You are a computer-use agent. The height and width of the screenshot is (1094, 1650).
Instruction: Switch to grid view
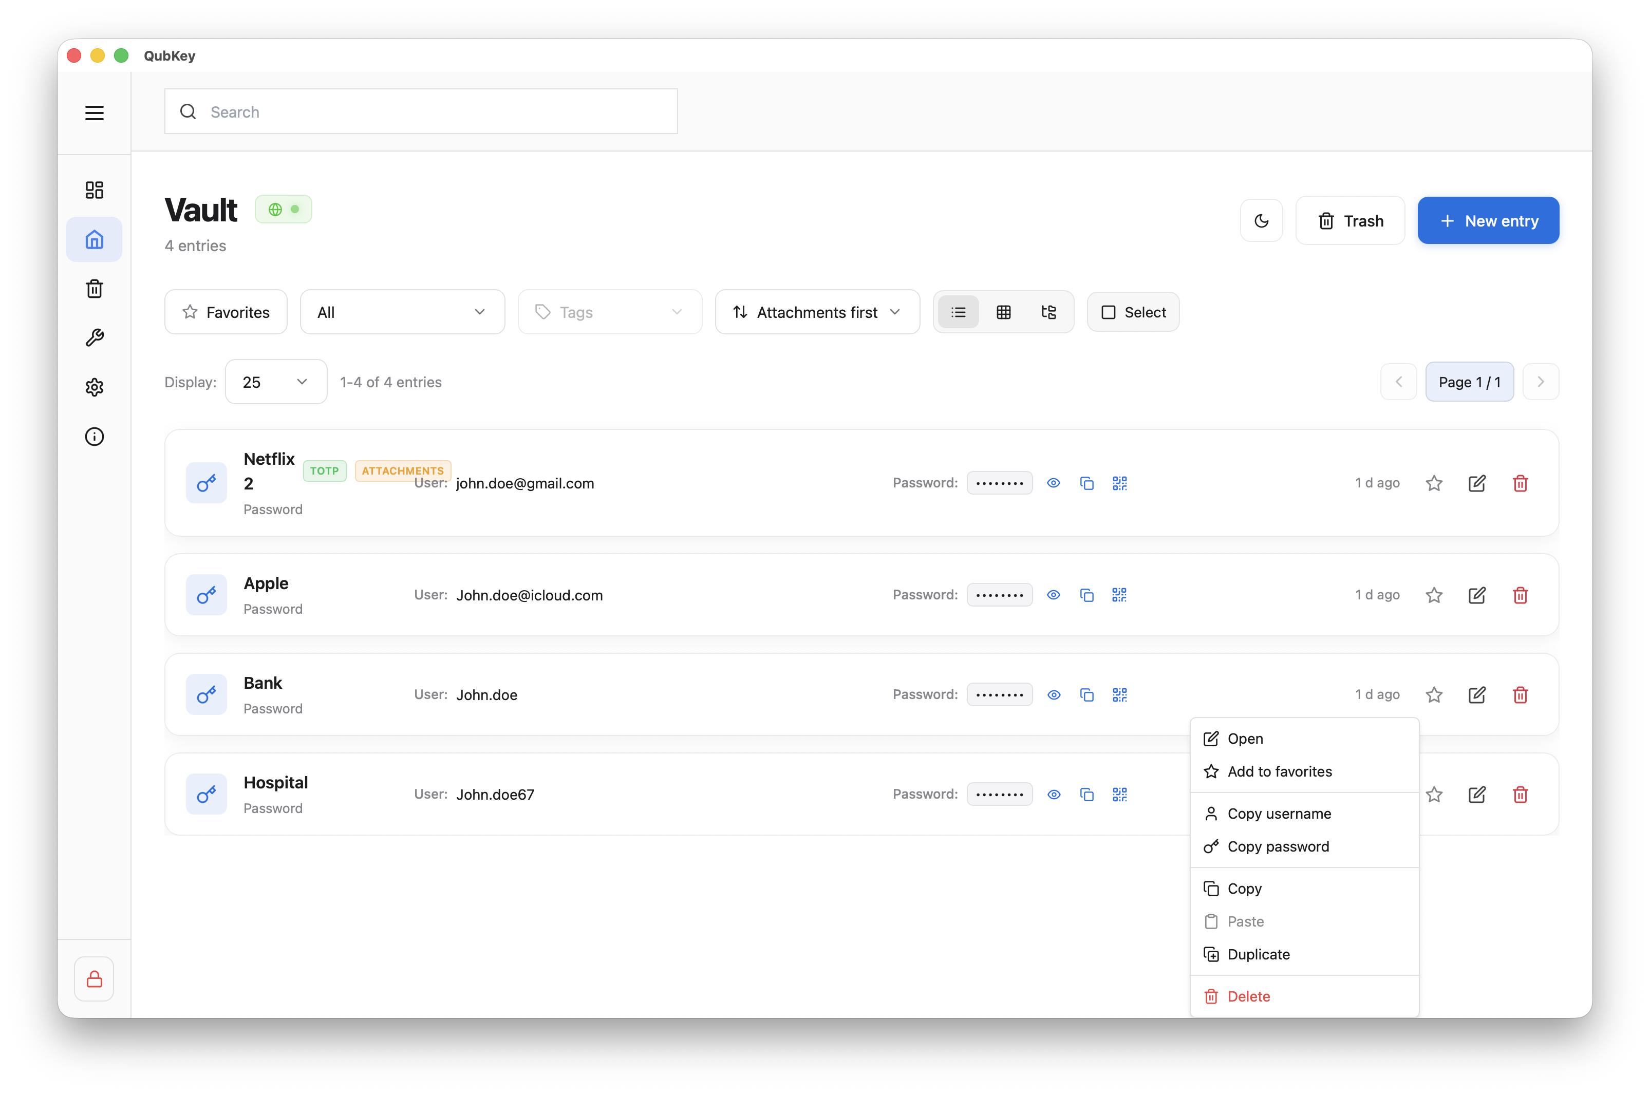1003,312
